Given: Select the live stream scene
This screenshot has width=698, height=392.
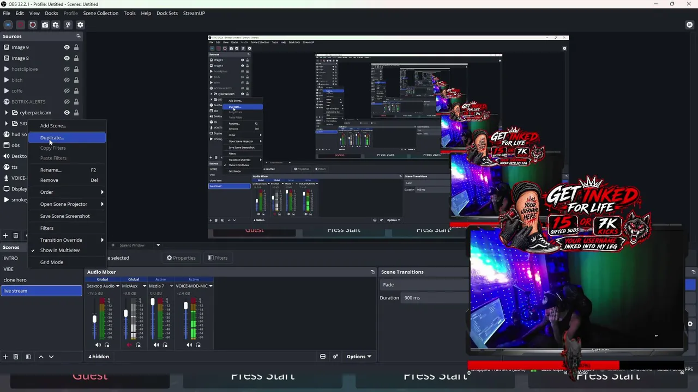Looking at the screenshot, I should [41, 291].
